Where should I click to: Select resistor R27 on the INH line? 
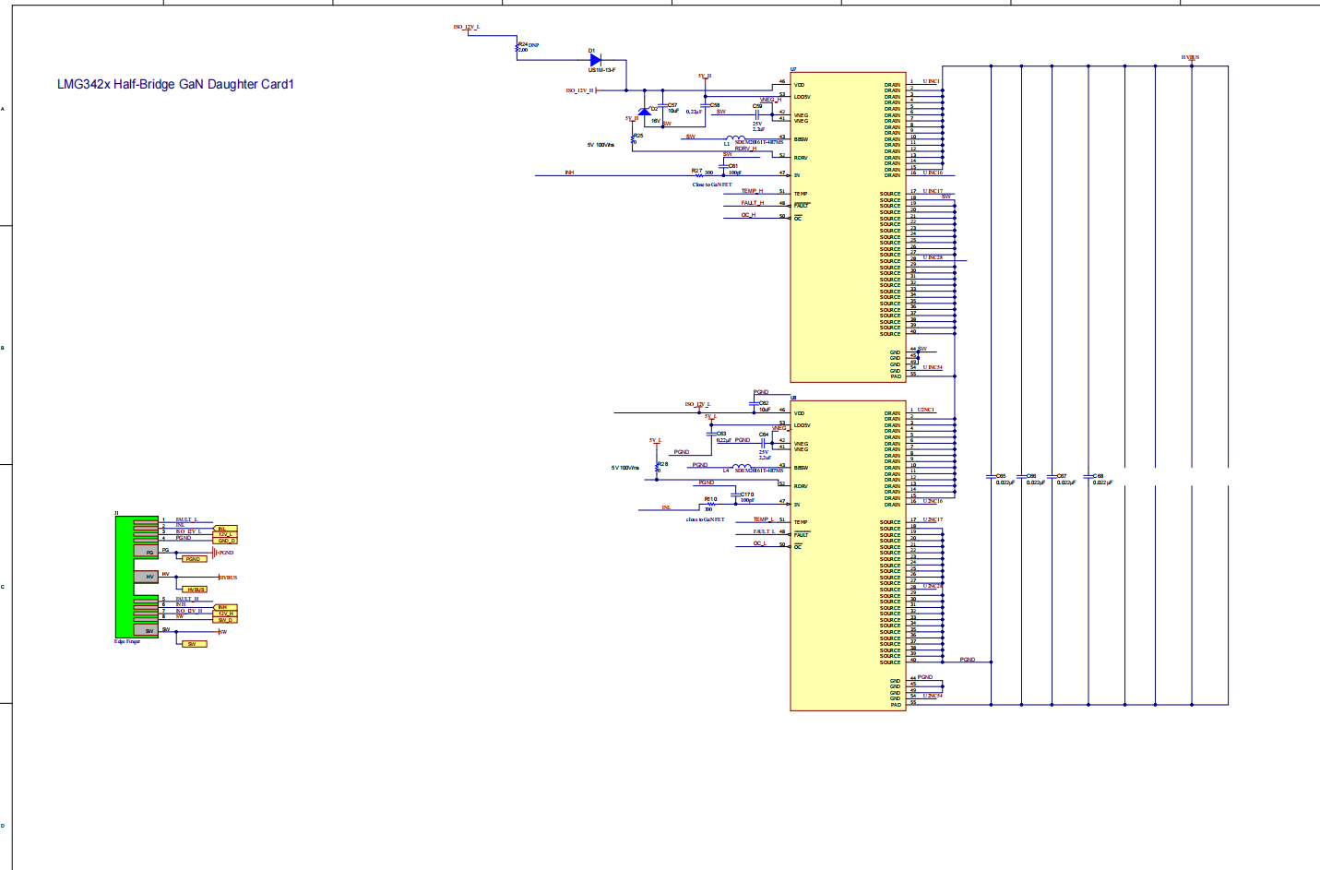click(x=699, y=175)
